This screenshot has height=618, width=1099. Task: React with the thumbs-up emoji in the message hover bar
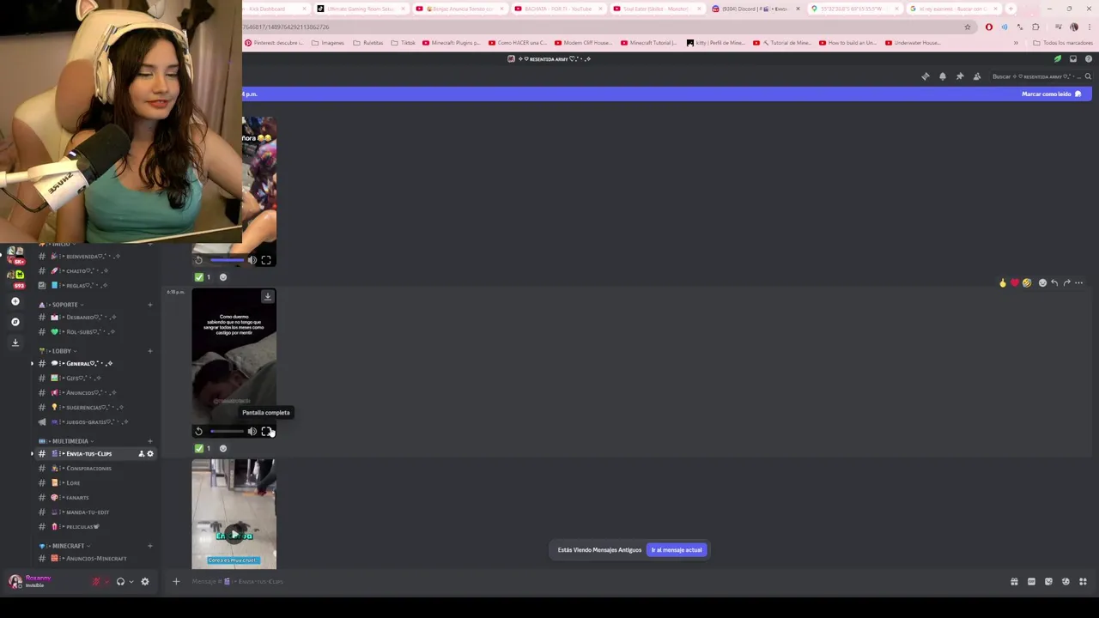(1003, 282)
